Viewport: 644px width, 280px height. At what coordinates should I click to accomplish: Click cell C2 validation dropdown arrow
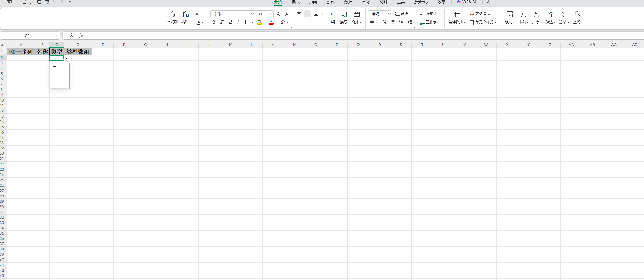tap(66, 58)
